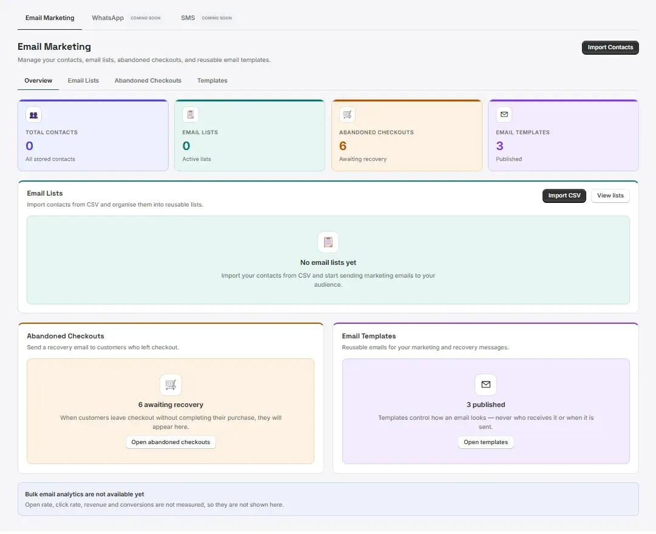Open the Overview sub-tab
Screen dimensions: 656x534
(38, 81)
